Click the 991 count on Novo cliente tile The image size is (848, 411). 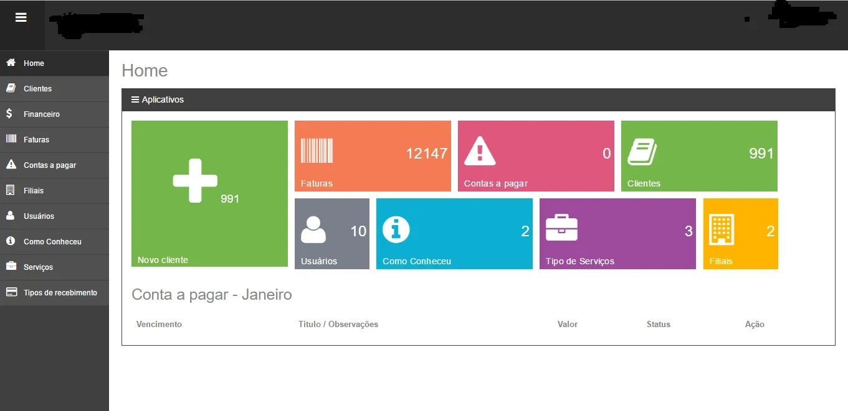[x=230, y=199]
